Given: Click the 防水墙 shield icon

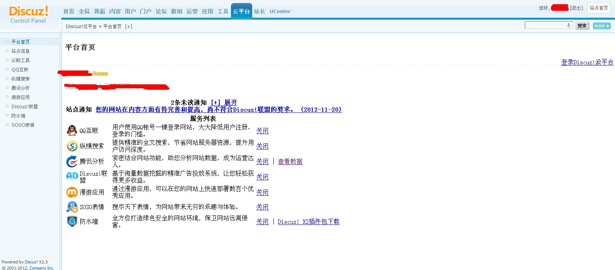Looking at the screenshot, I should [x=72, y=221].
